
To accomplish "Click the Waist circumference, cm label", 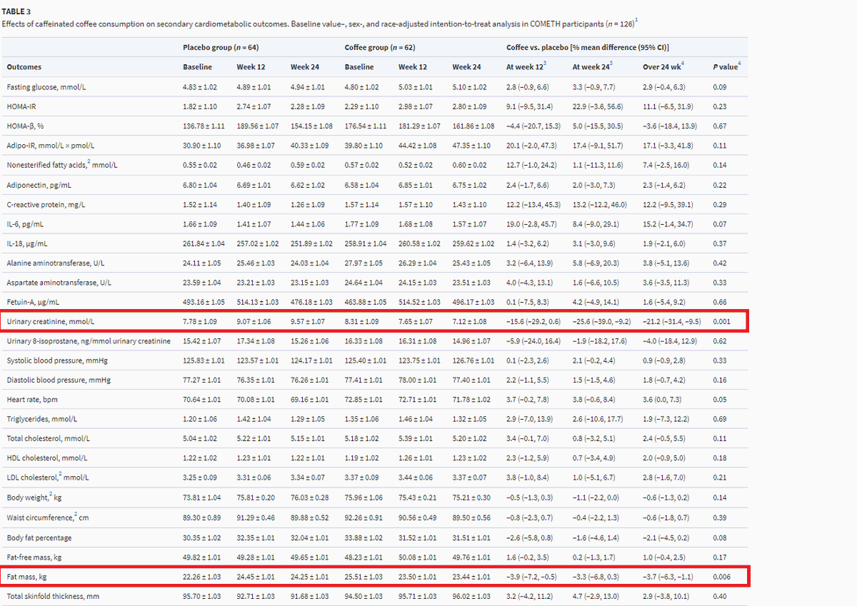I will [x=48, y=517].
